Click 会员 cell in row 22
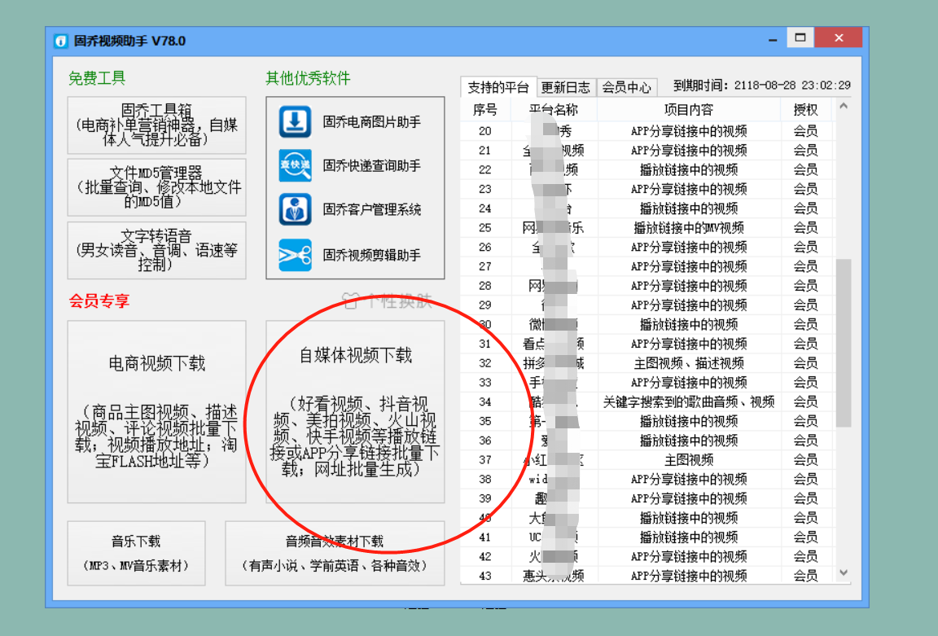Image resolution: width=938 pixels, height=636 pixels. coord(805,170)
